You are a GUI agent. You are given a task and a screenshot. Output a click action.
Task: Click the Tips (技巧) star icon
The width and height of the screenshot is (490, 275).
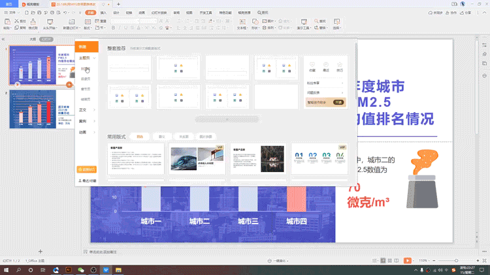(340, 65)
